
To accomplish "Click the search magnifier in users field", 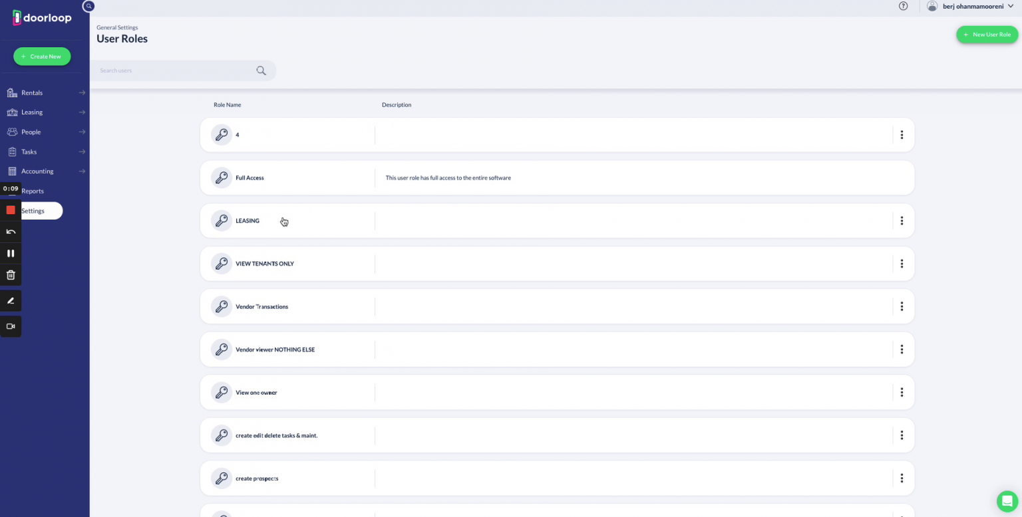I will click(261, 70).
